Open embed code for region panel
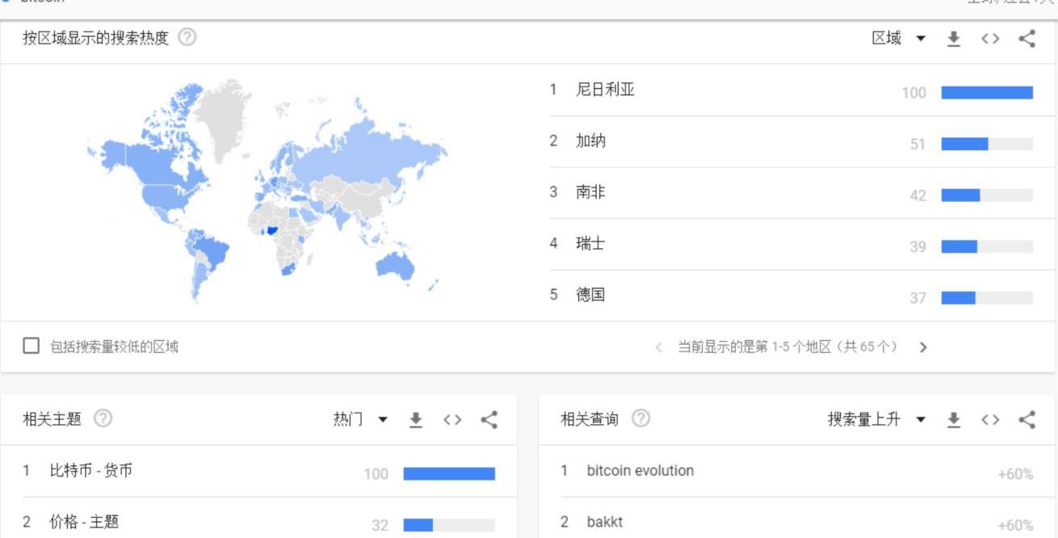 (990, 39)
